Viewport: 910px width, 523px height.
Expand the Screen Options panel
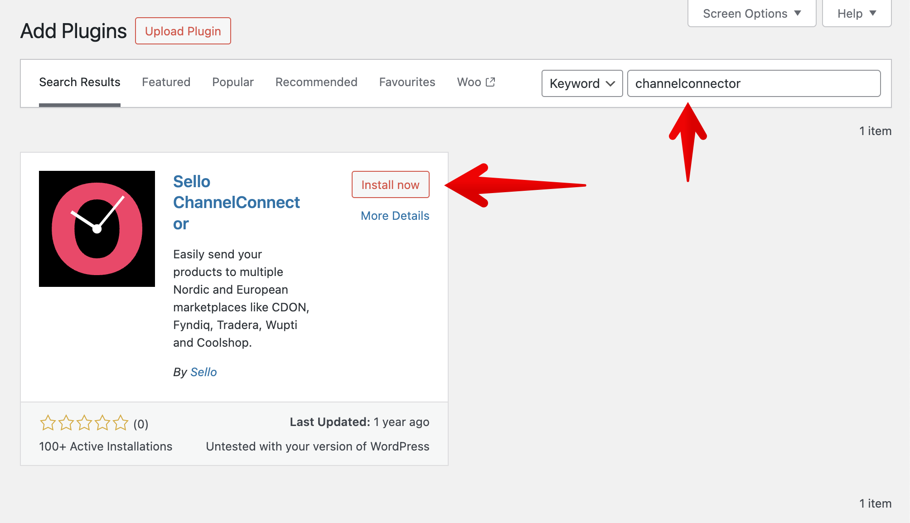pyautogui.click(x=752, y=14)
